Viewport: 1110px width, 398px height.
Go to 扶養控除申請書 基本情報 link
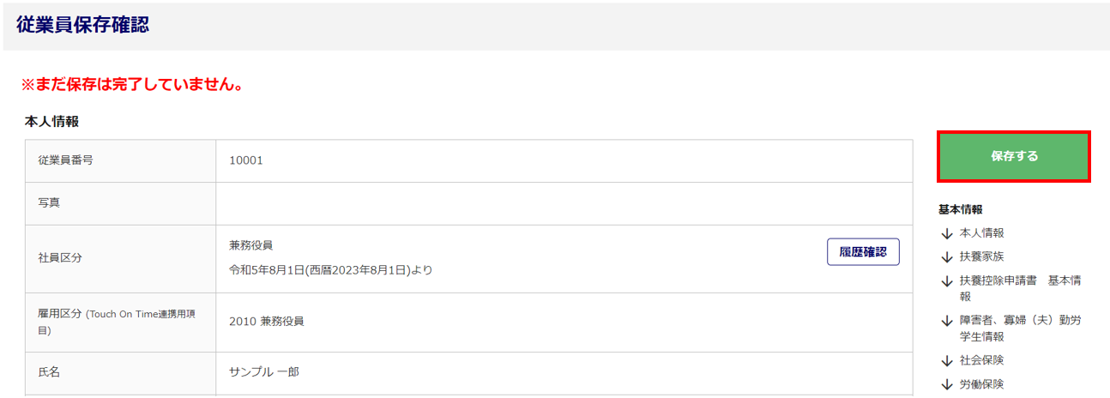[x=1020, y=288]
